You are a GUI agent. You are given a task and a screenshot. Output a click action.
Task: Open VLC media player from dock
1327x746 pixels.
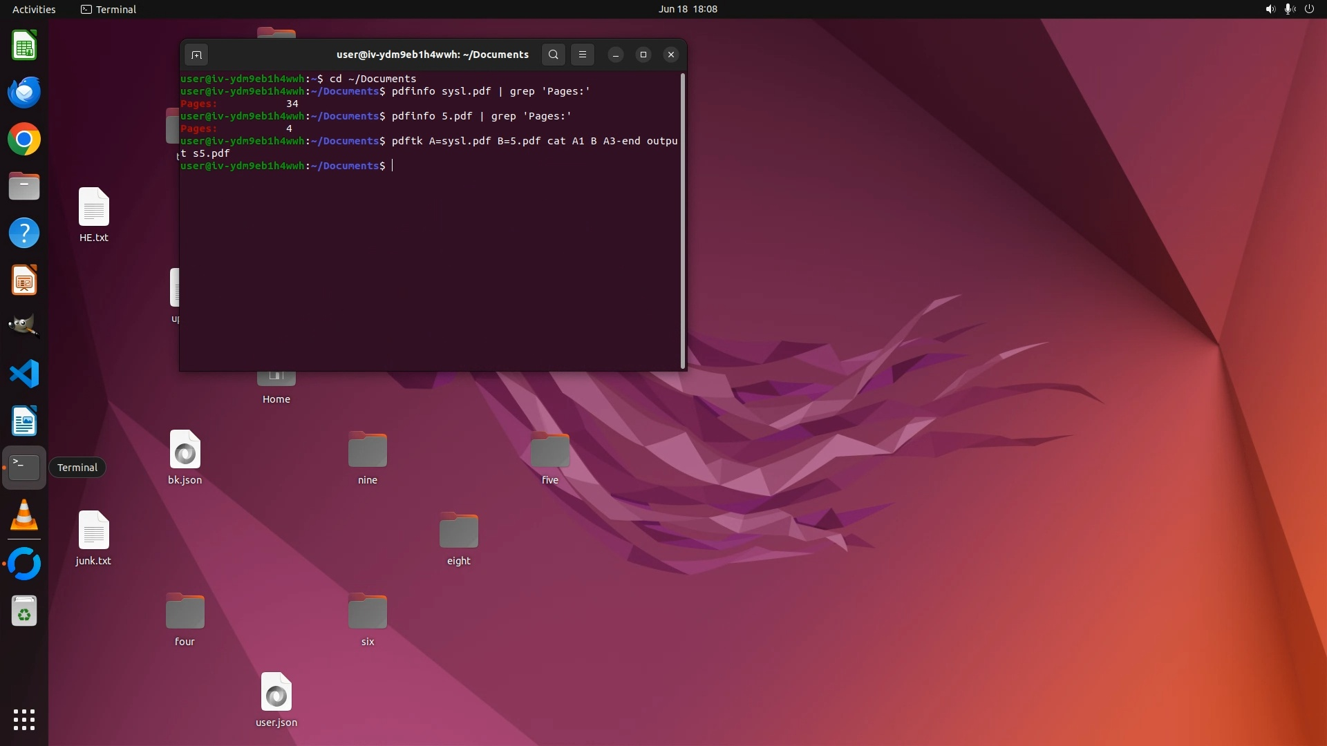[x=24, y=515]
